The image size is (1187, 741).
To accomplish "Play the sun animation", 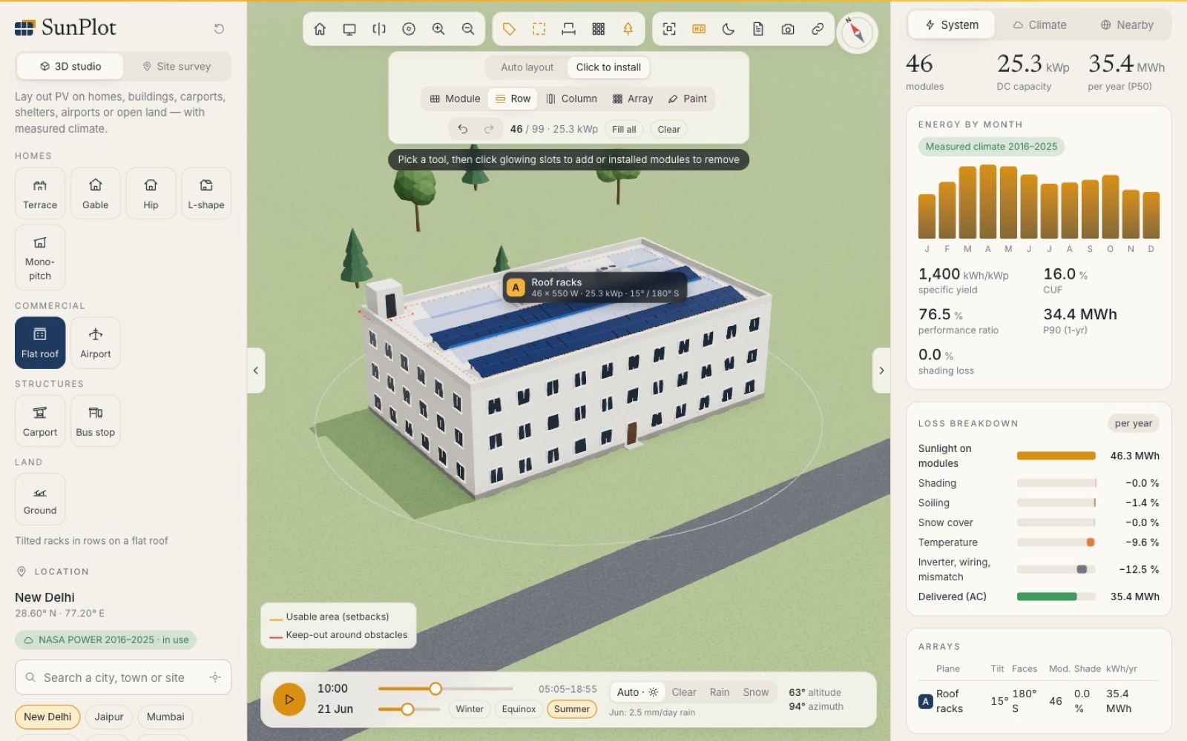I will click(x=289, y=700).
